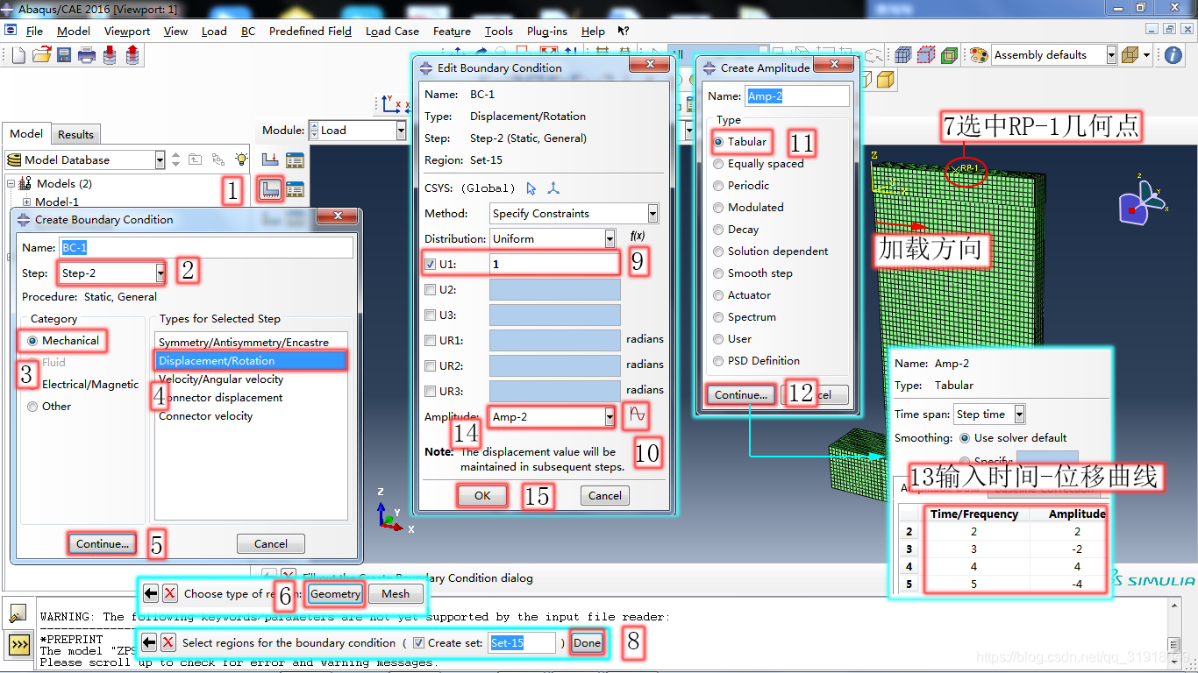Screen dimensions: 1198x673
Task: Cancel the Select regions prompt with red X
Action: tap(168, 643)
